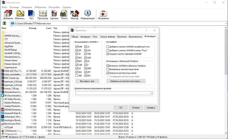Viewport: 228px width, 139px height.
Task: Toggle the ZIP association checkbox
Action: tap(76, 50)
